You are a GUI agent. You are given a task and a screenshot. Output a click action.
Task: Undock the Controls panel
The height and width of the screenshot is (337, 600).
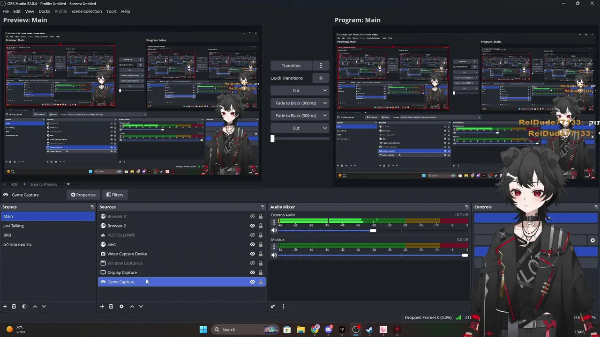tap(596, 207)
